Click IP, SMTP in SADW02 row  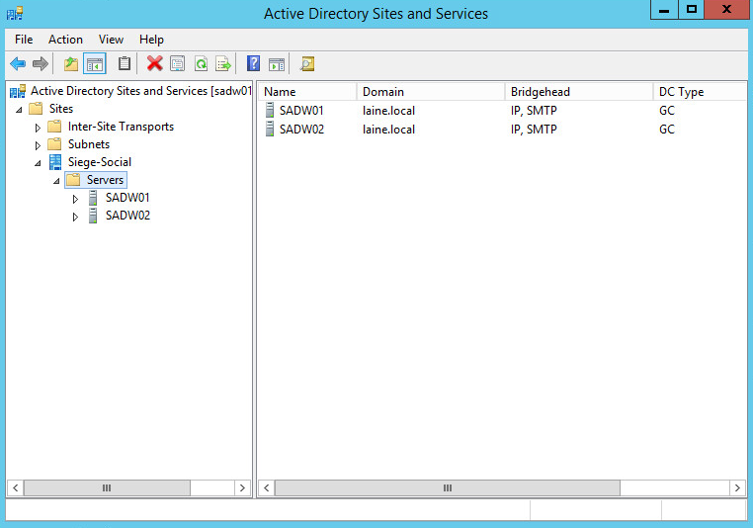point(534,130)
